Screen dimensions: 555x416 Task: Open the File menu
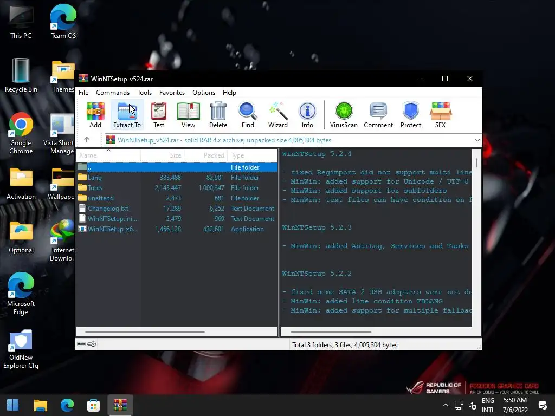point(83,92)
